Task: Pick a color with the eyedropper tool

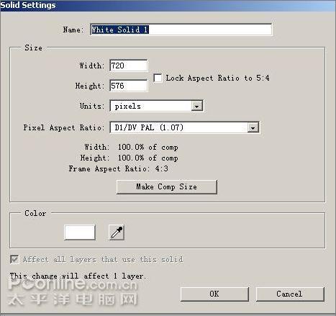Action: pyautogui.click(x=117, y=233)
